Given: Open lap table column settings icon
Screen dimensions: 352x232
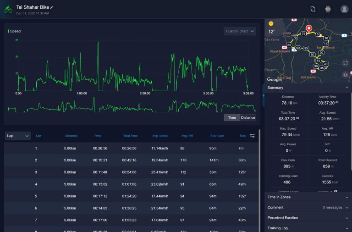Looking at the screenshot, I should click(253, 136).
